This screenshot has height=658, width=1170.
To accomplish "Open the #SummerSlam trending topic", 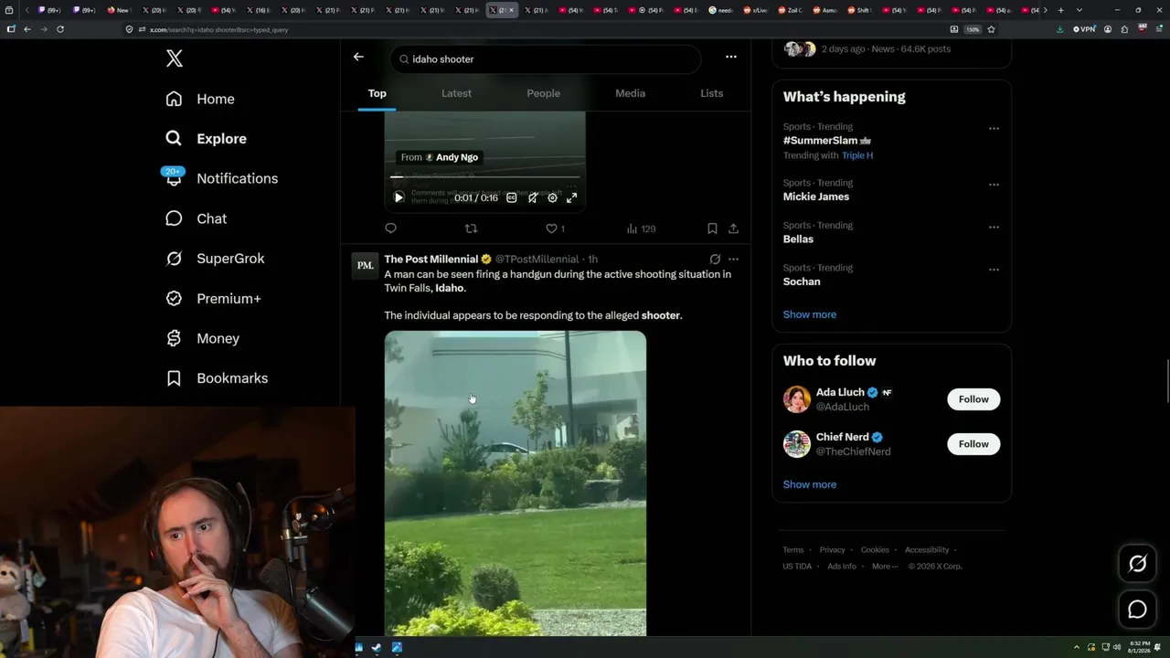I will point(826,141).
